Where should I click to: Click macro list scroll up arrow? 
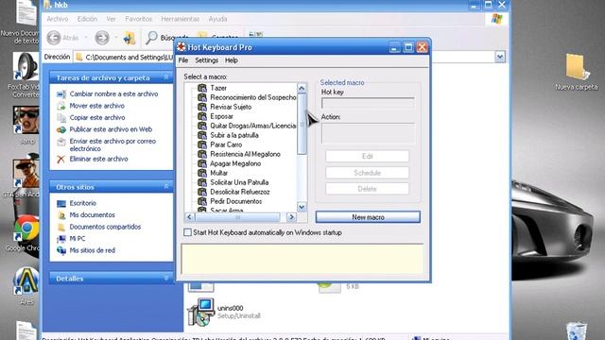point(302,88)
